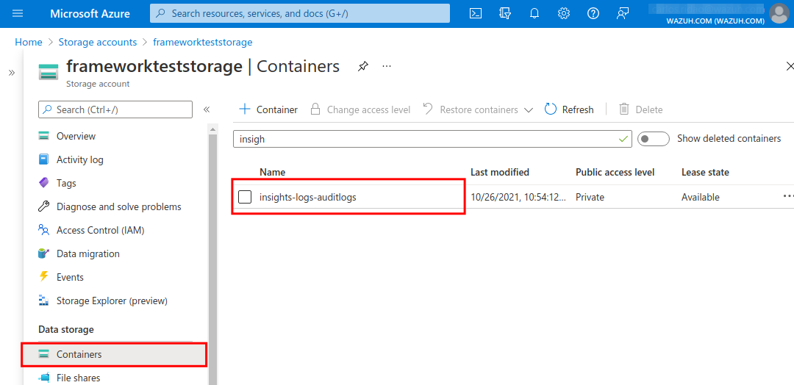Click the Lease state column header
This screenshot has width=794, height=385.
(x=705, y=172)
